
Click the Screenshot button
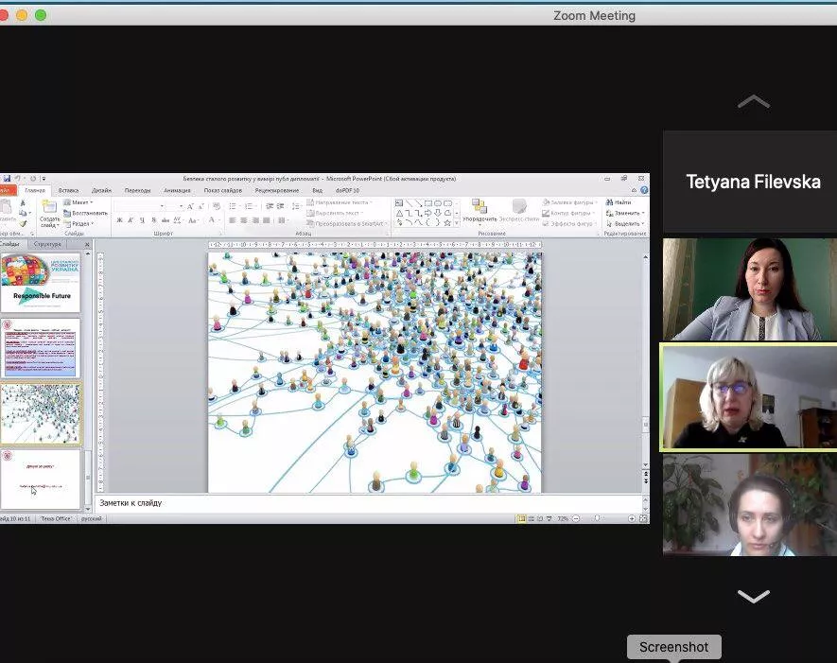coord(673,647)
